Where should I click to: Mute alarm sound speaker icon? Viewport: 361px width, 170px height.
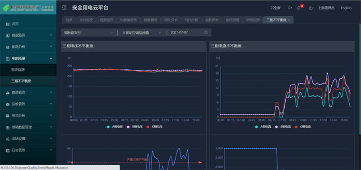290,8
